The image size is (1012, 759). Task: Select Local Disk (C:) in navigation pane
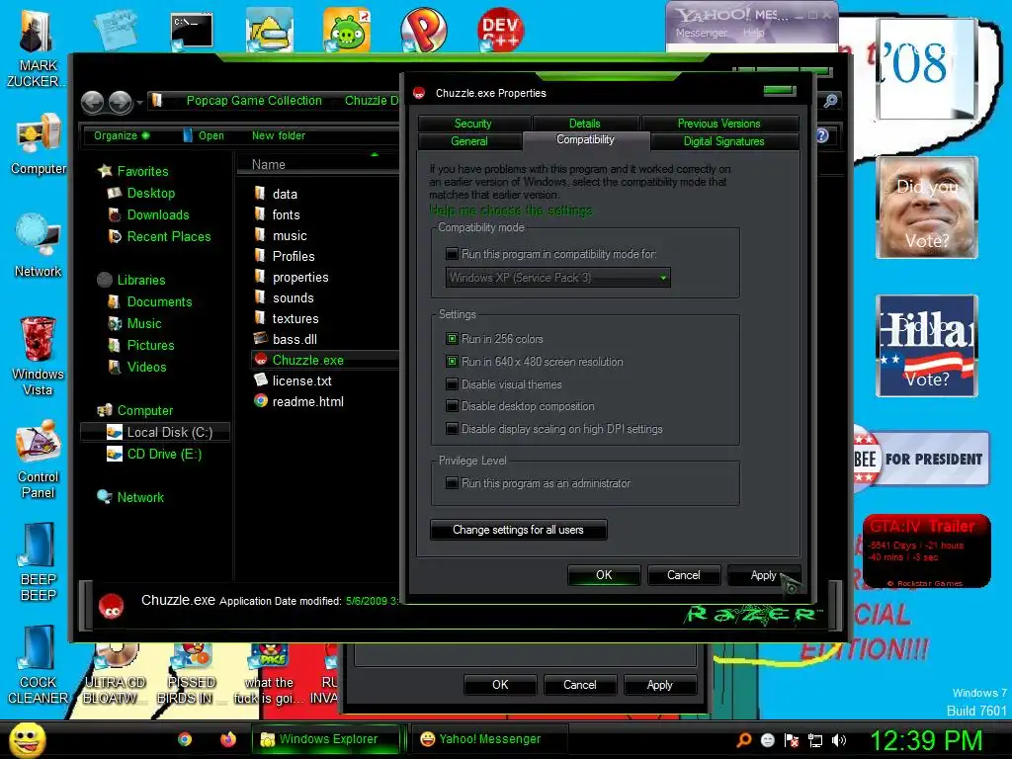pyautogui.click(x=155, y=432)
